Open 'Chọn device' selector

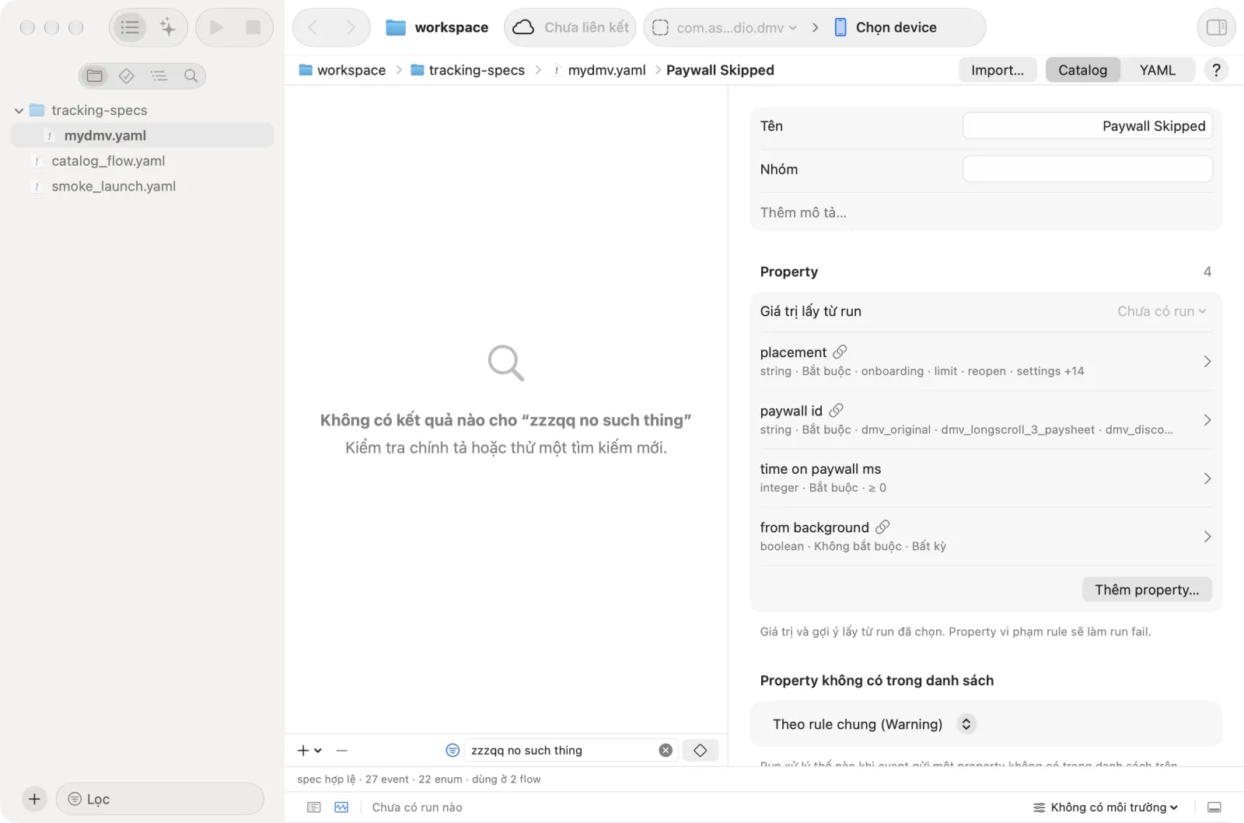(x=886, y=28)
